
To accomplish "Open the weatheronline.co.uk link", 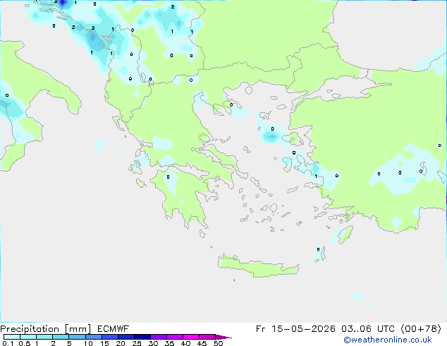I will (388, 340).
